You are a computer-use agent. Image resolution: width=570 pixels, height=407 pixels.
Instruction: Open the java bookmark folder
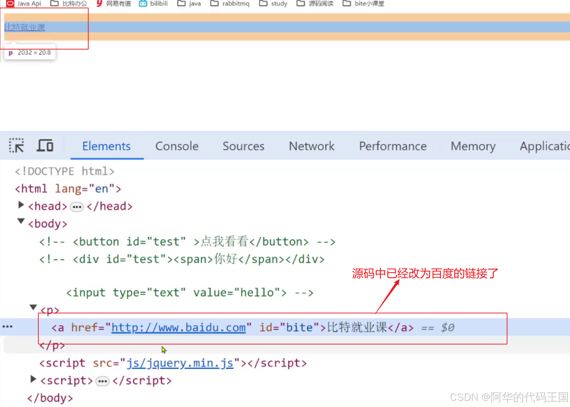click(189, 4)
